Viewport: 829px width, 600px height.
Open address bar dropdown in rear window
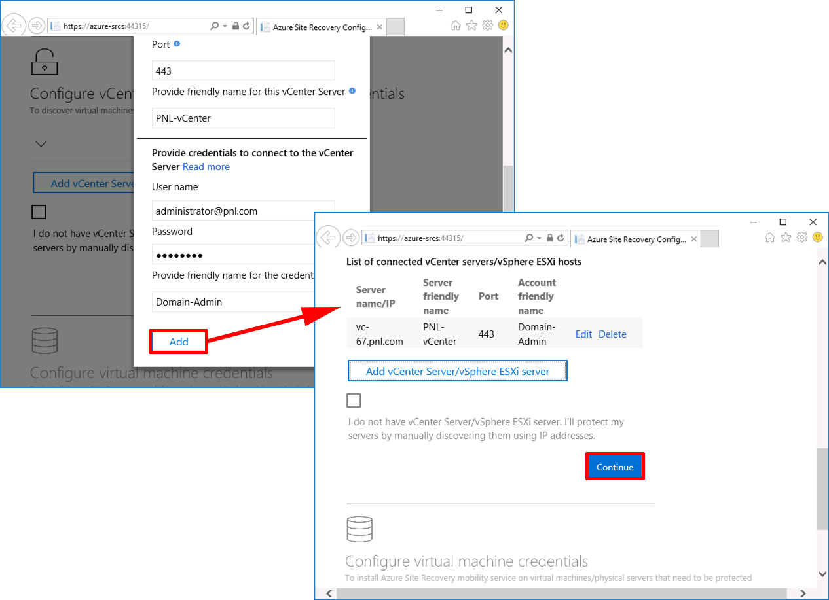point(225,26)
